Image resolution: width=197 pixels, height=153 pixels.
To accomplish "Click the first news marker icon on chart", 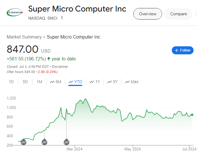I will point(24,142).
